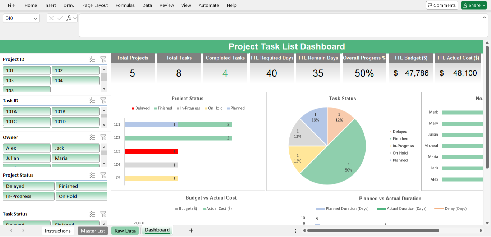Clear the filter on the Owner slicer
Screen dimensions: 491x237
click(104, 137)
